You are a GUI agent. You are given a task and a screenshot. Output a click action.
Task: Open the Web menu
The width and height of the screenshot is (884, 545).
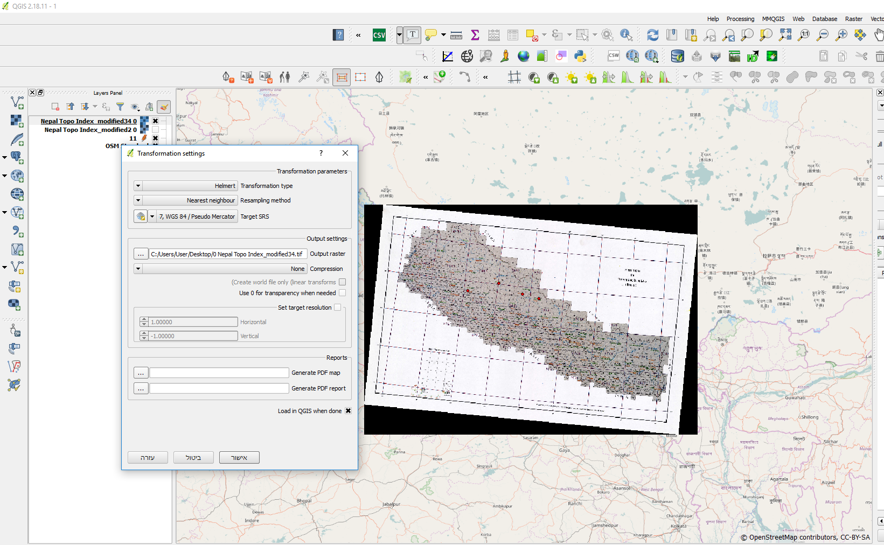[x=798, y=19]
